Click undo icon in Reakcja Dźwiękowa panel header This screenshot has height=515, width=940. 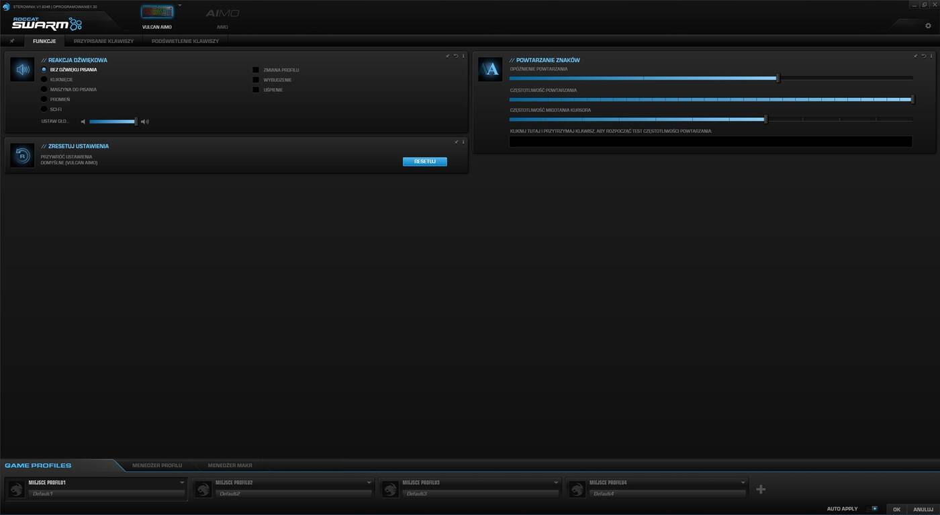[x=455, y=56]
